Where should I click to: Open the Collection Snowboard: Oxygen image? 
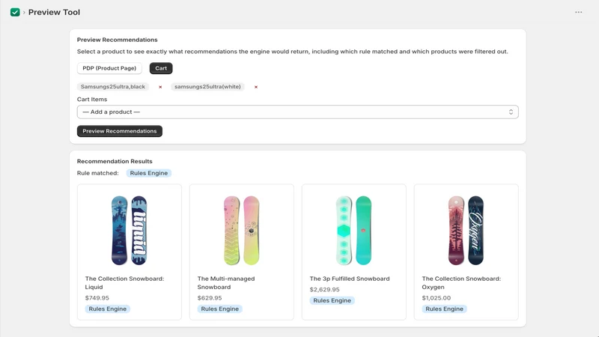(466, 231)
